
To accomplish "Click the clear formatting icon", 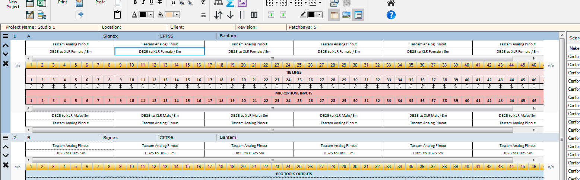I will pos(203,2).
